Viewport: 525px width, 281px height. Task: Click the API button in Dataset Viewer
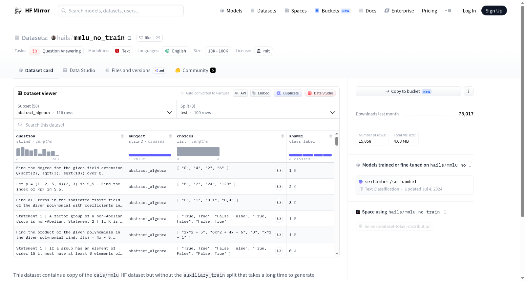click(x=240, y=93)
